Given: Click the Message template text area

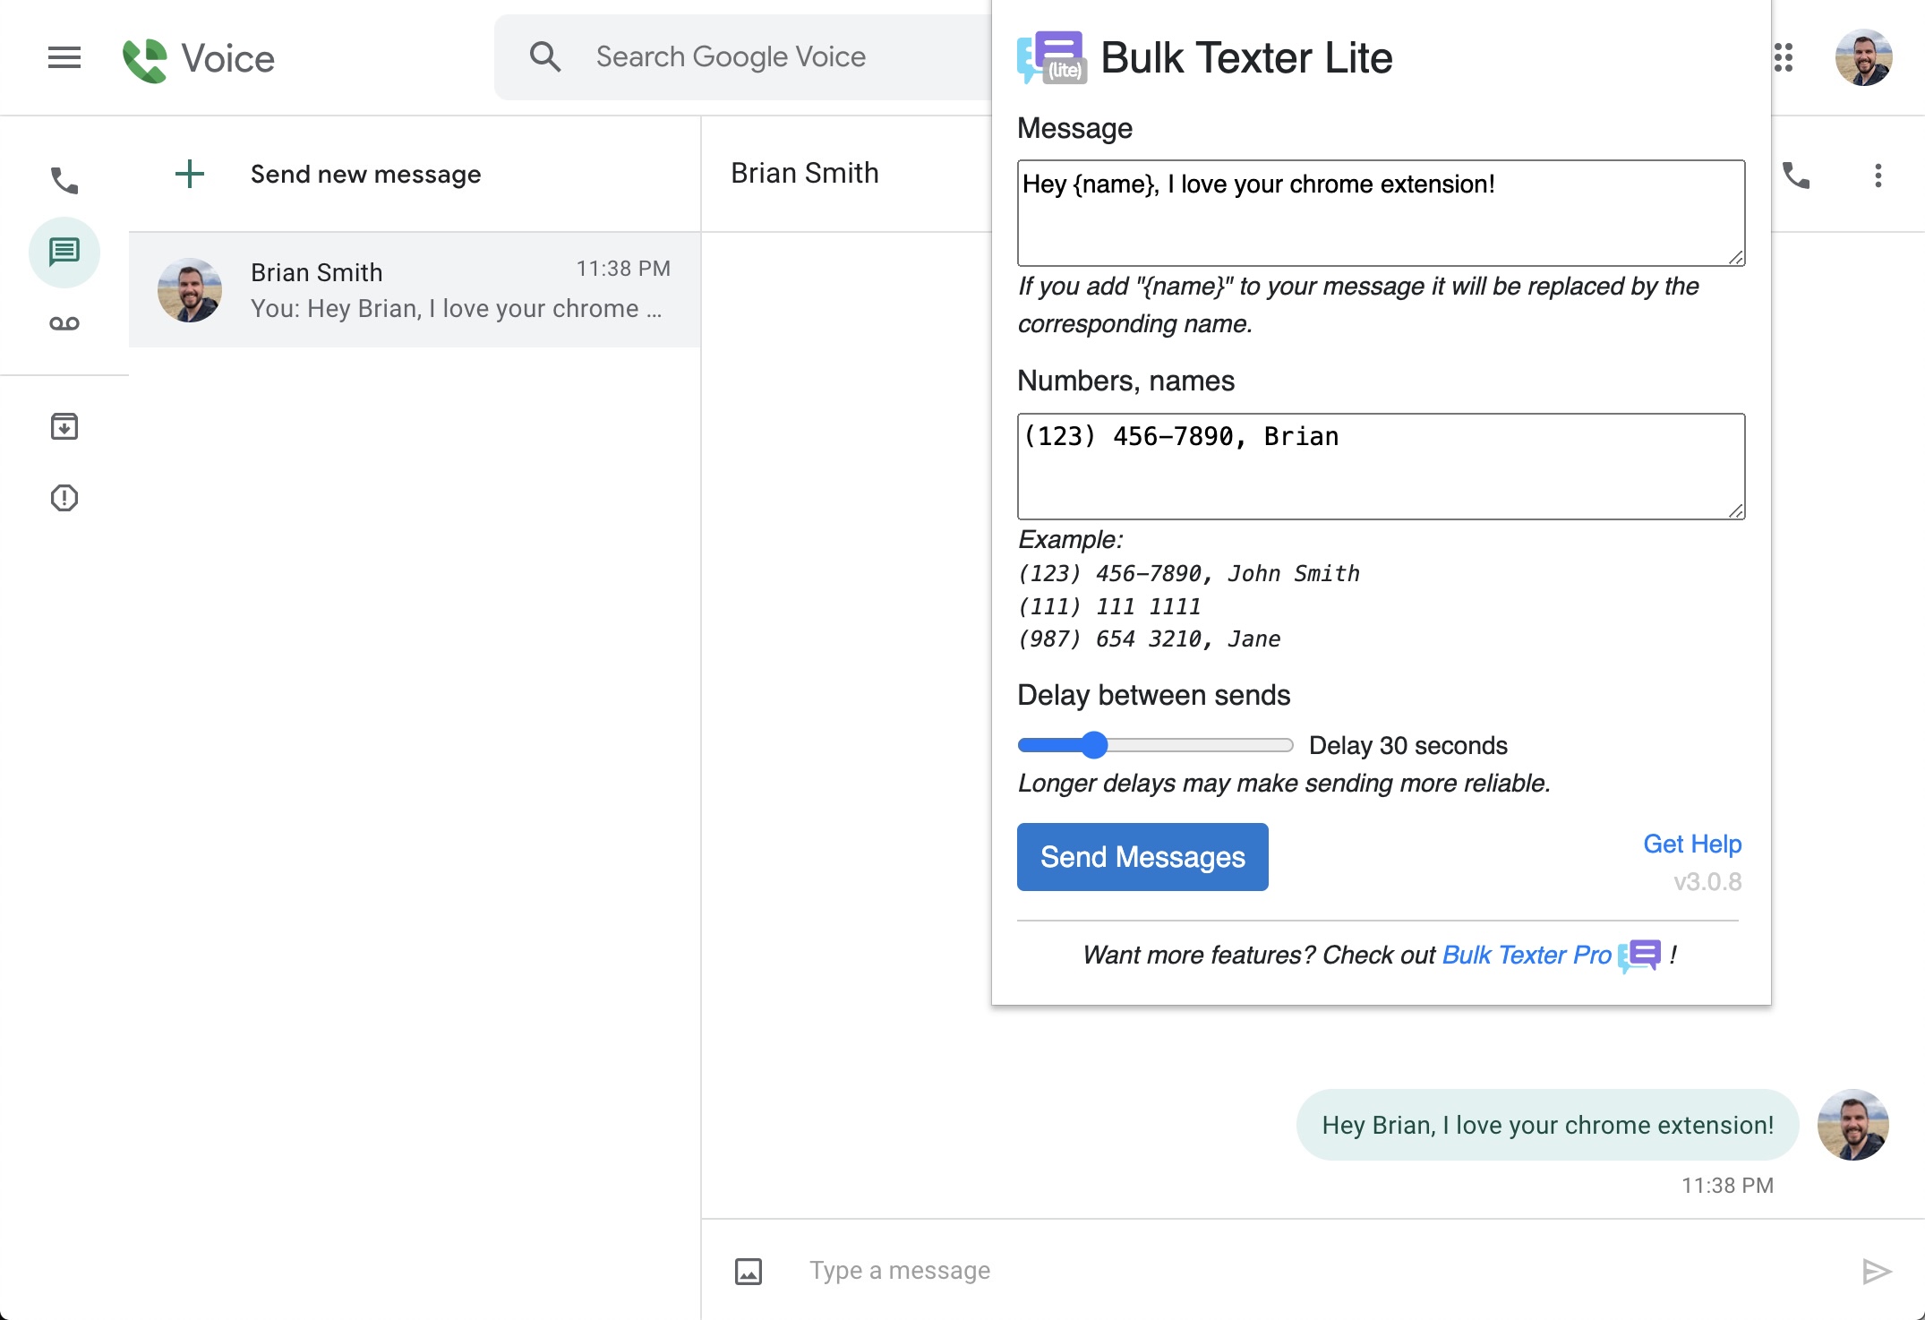Looking at the screenshot, I should (1381, 213).
